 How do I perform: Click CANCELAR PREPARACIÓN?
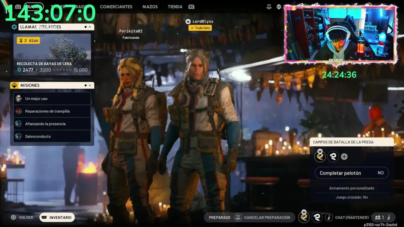coord(267,218)
